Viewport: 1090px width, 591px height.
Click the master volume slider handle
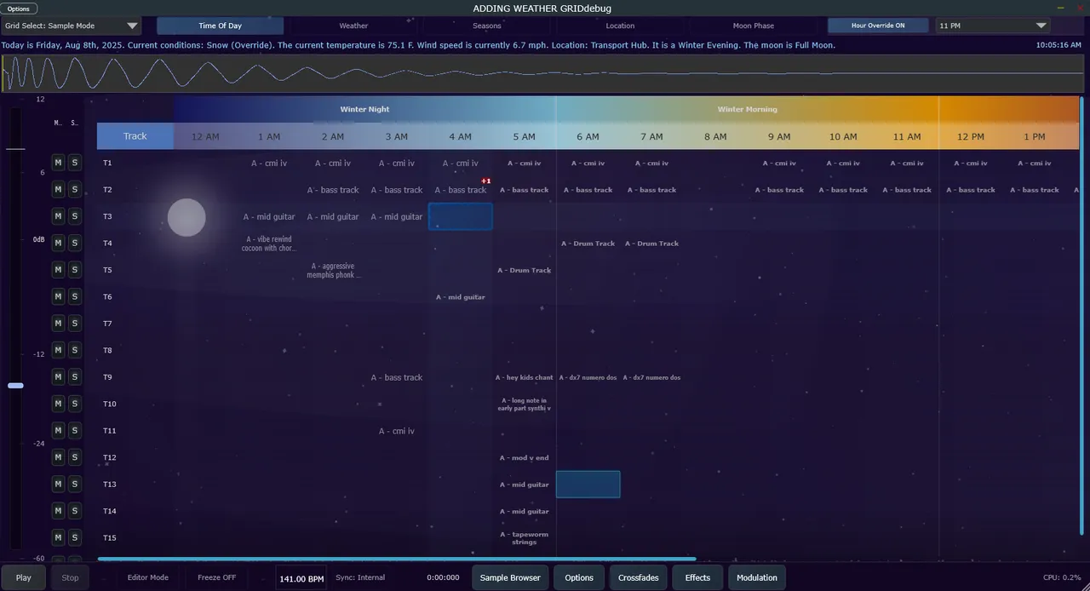(x=15, y=386)
